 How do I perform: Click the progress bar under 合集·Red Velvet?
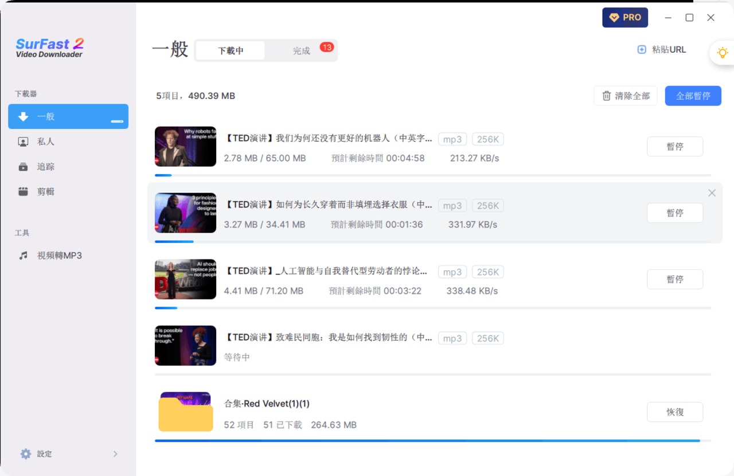tap(433, 440)
